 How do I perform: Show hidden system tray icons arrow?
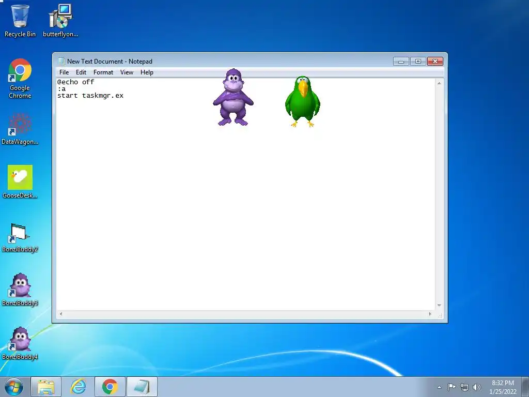[439, 387]
